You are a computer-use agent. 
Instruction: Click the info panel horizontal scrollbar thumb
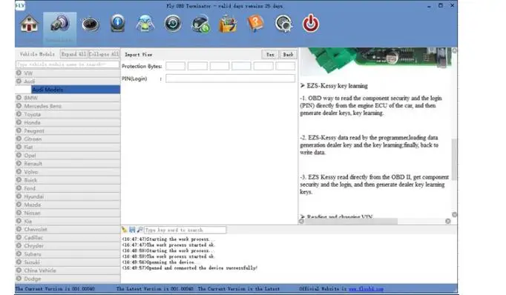[x=351, y=221]
